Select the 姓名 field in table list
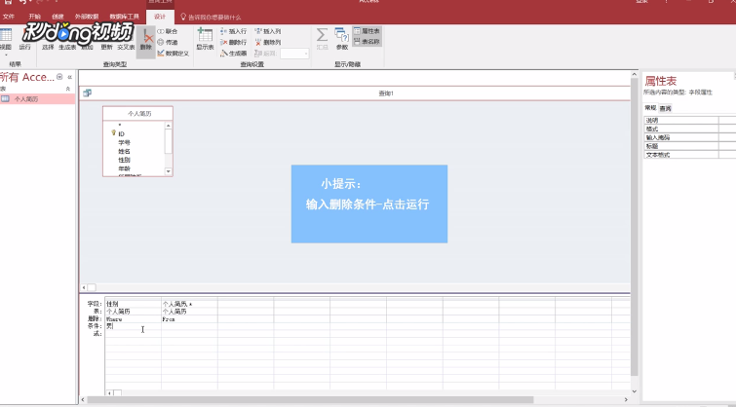This screenshot has height=407, width=736. pos(124,152)
